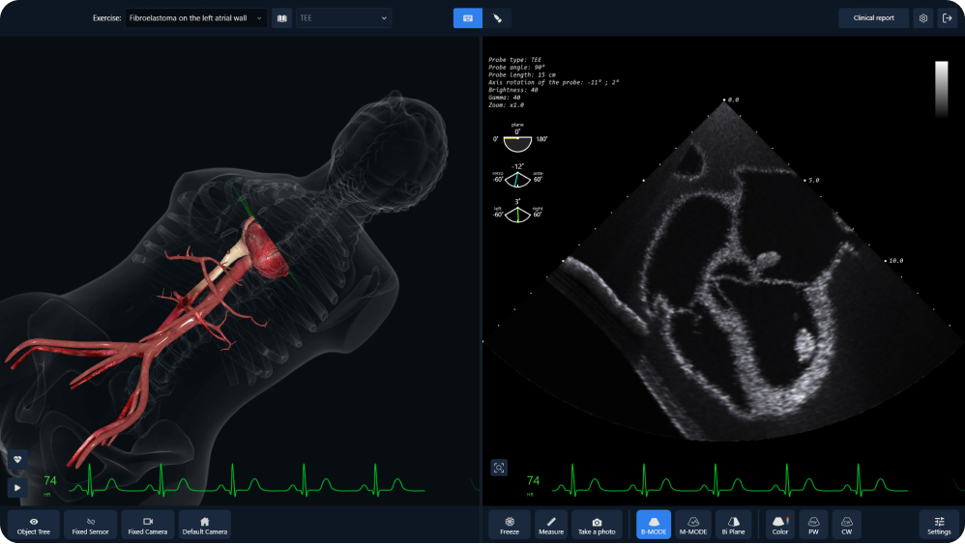
Task: Open ultrasound Settings panel
Action: point(939,525)
